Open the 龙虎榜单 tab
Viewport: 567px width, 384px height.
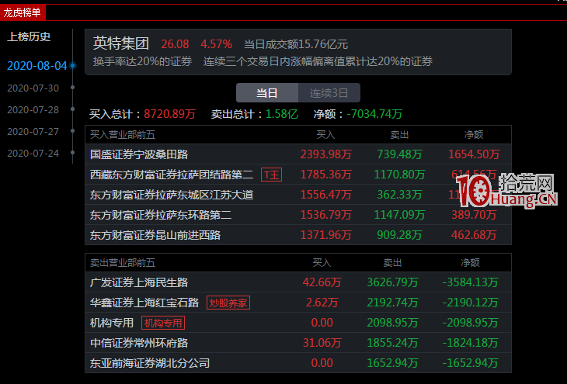pyautogui.click(x=23, y=13)
